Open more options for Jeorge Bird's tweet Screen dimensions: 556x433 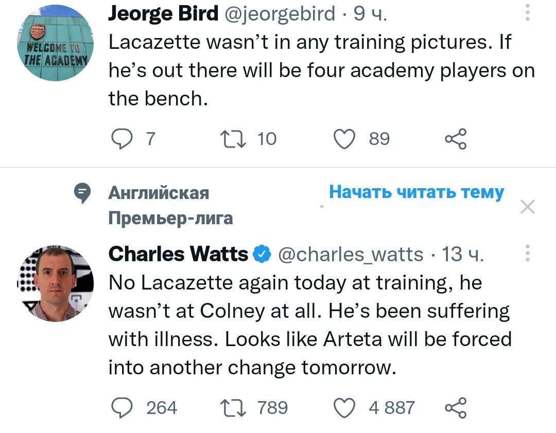[x=527, y=13]
